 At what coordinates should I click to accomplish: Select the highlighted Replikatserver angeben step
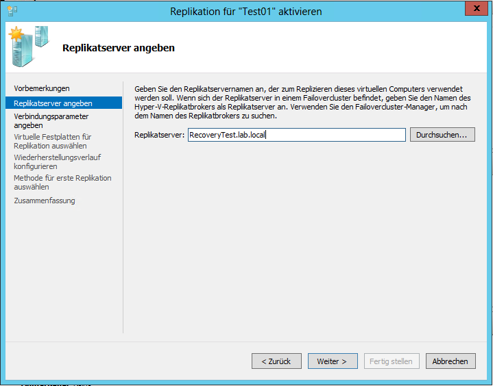tap(53, 103)
